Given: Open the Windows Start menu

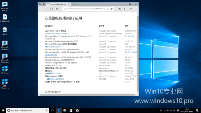Looking at the screenshot, I should click(x=3, y=110).
